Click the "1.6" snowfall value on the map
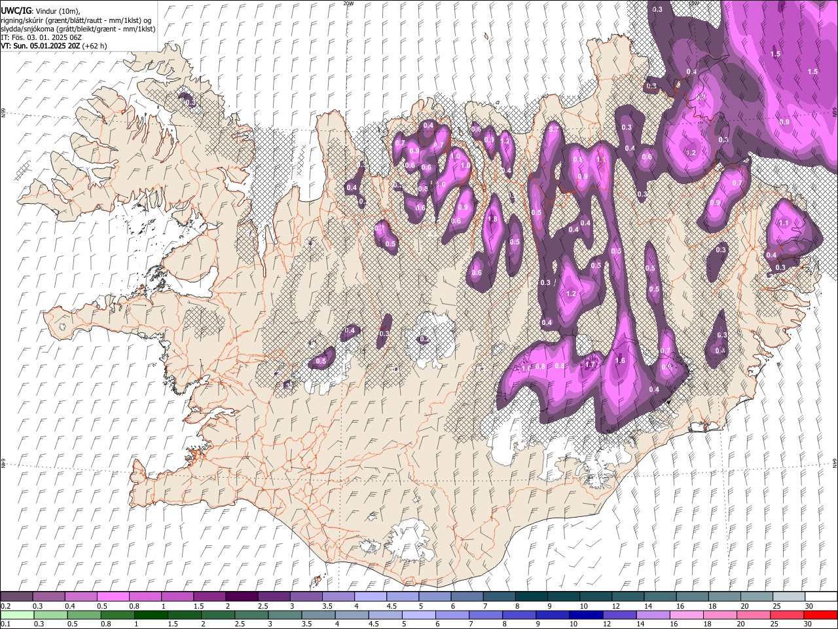This screenshot has height=629, width=838. (x=621, y=360)
